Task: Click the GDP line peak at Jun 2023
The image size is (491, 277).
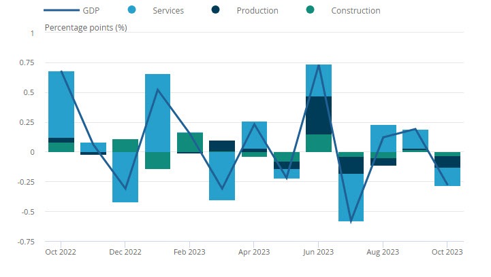Action: (319, 65)
